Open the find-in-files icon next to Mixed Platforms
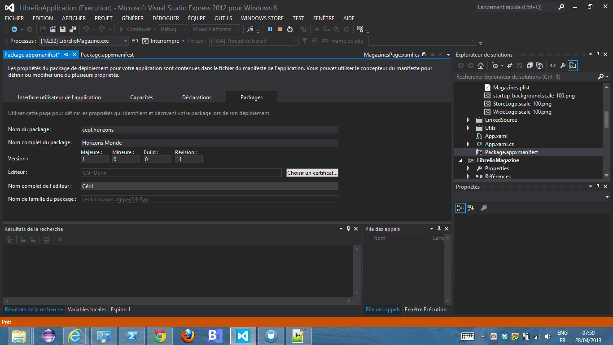Image resolution: width=613 pixels, height=345 pixels. [250, 29]
